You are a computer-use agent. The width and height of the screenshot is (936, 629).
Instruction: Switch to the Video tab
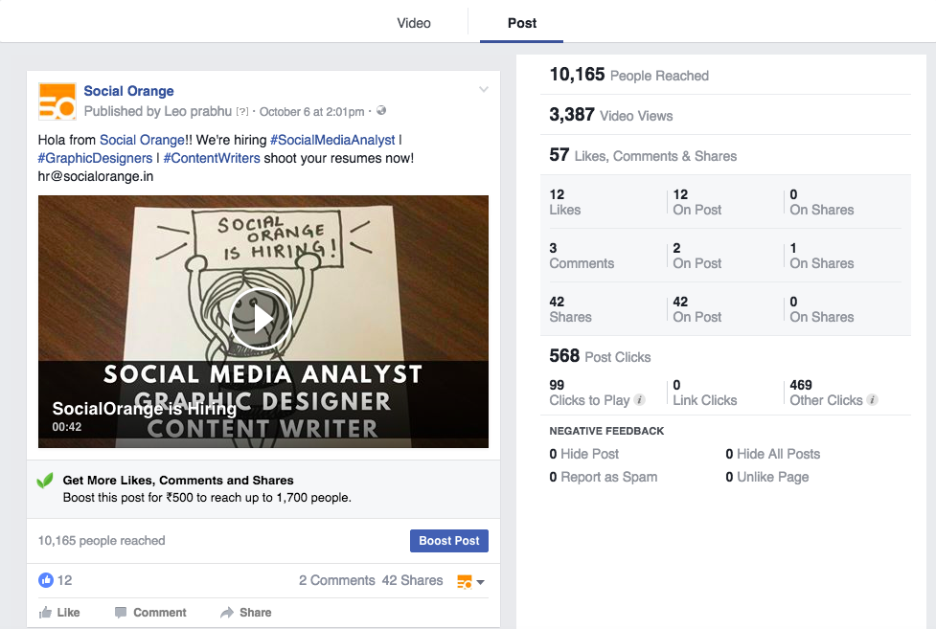(414, 23)
